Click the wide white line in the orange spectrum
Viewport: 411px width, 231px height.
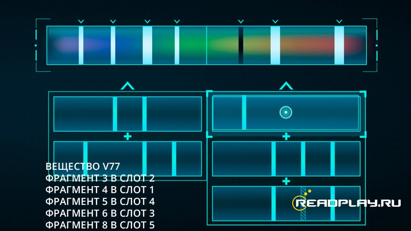275,45
